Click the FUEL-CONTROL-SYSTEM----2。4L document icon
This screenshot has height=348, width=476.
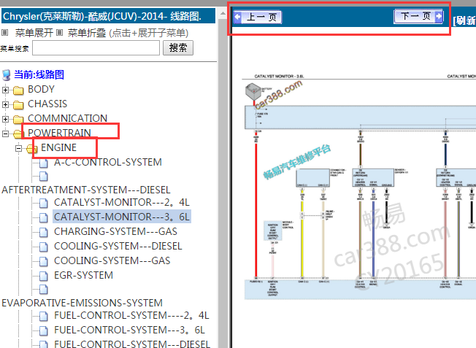pyautogui.click(x=43, y=317)
